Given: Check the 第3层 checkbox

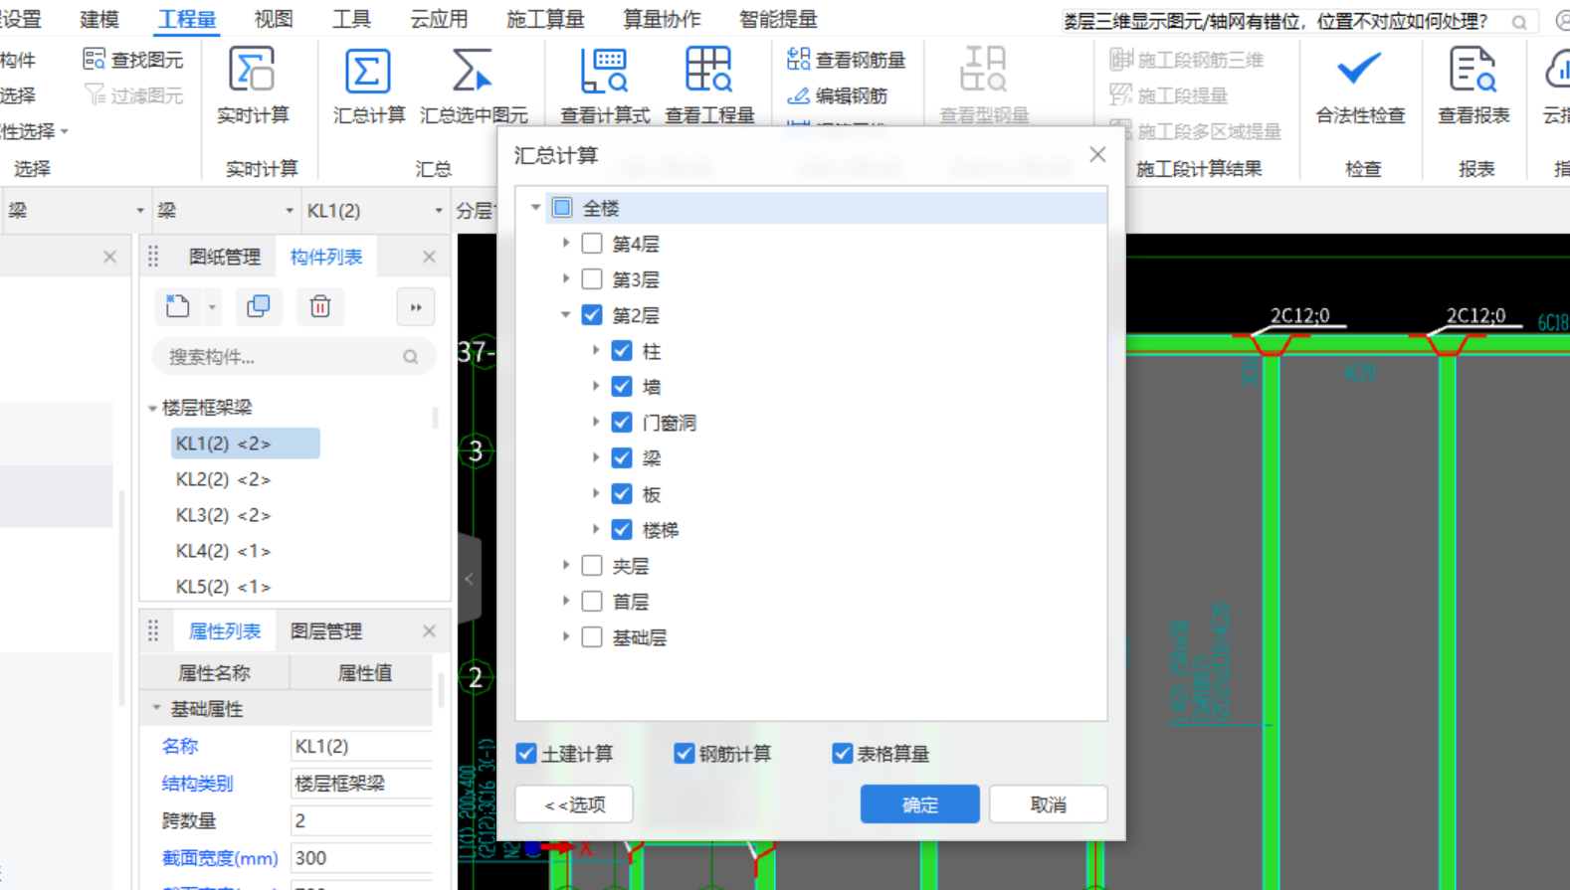Looking at the screenshot, I should [592, 279].
